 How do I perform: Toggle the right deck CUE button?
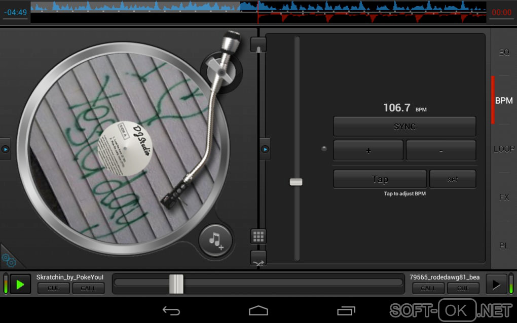pyautogui.click(x=463, y=288)
